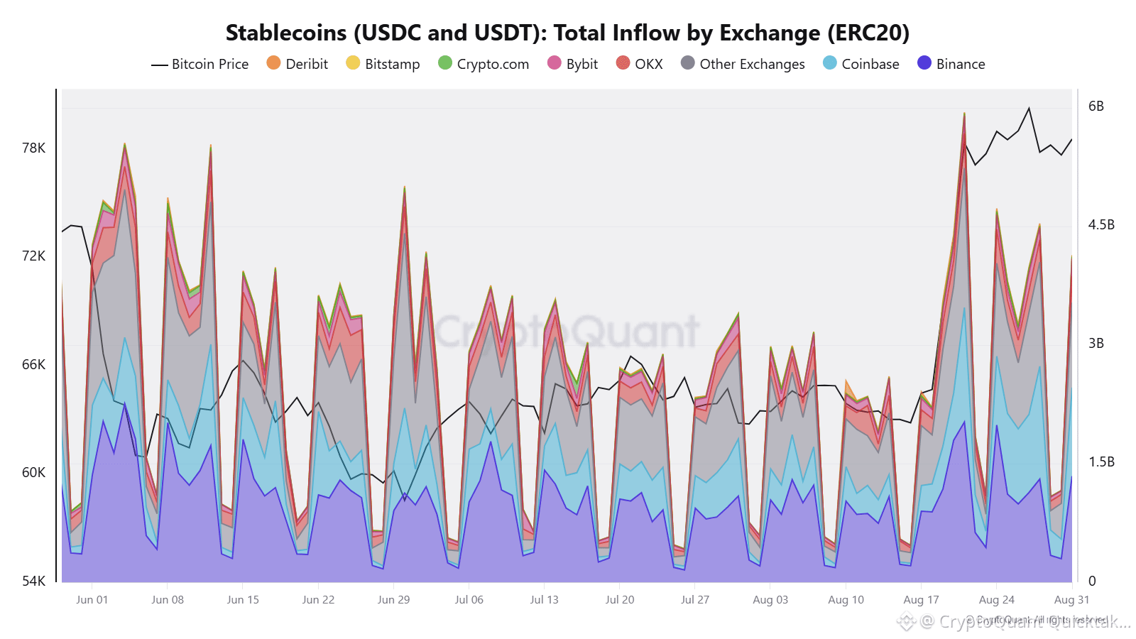
Task: Click the pink Bybit legend dot
Action: tap(555, 63)
